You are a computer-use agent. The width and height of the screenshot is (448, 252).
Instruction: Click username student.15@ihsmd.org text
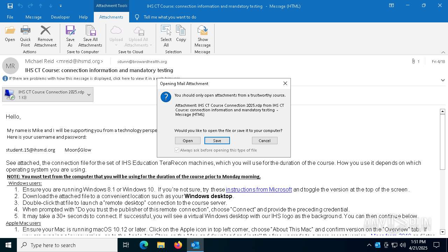30,150
